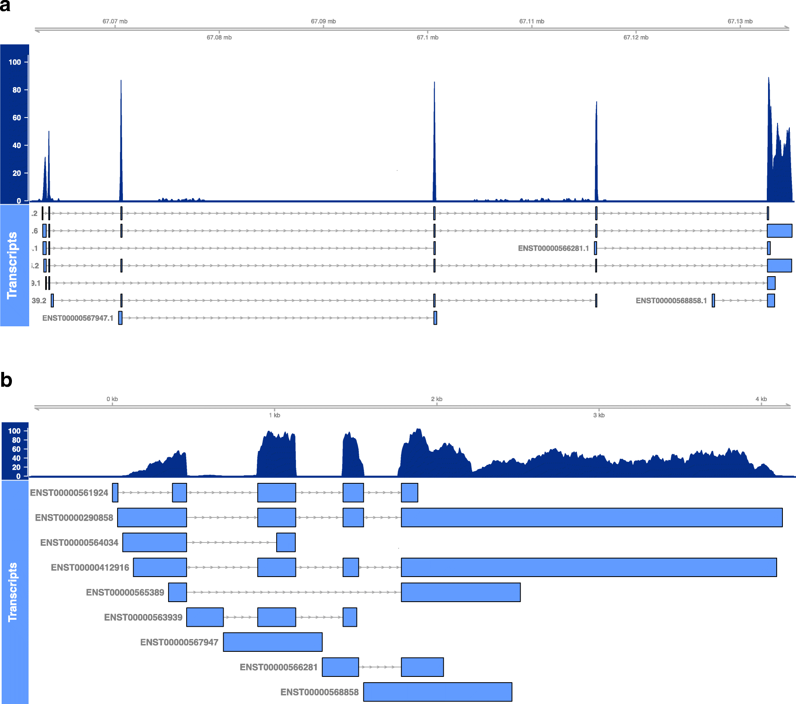Click the 67.08 mb axis label

[x=219, y=37]
